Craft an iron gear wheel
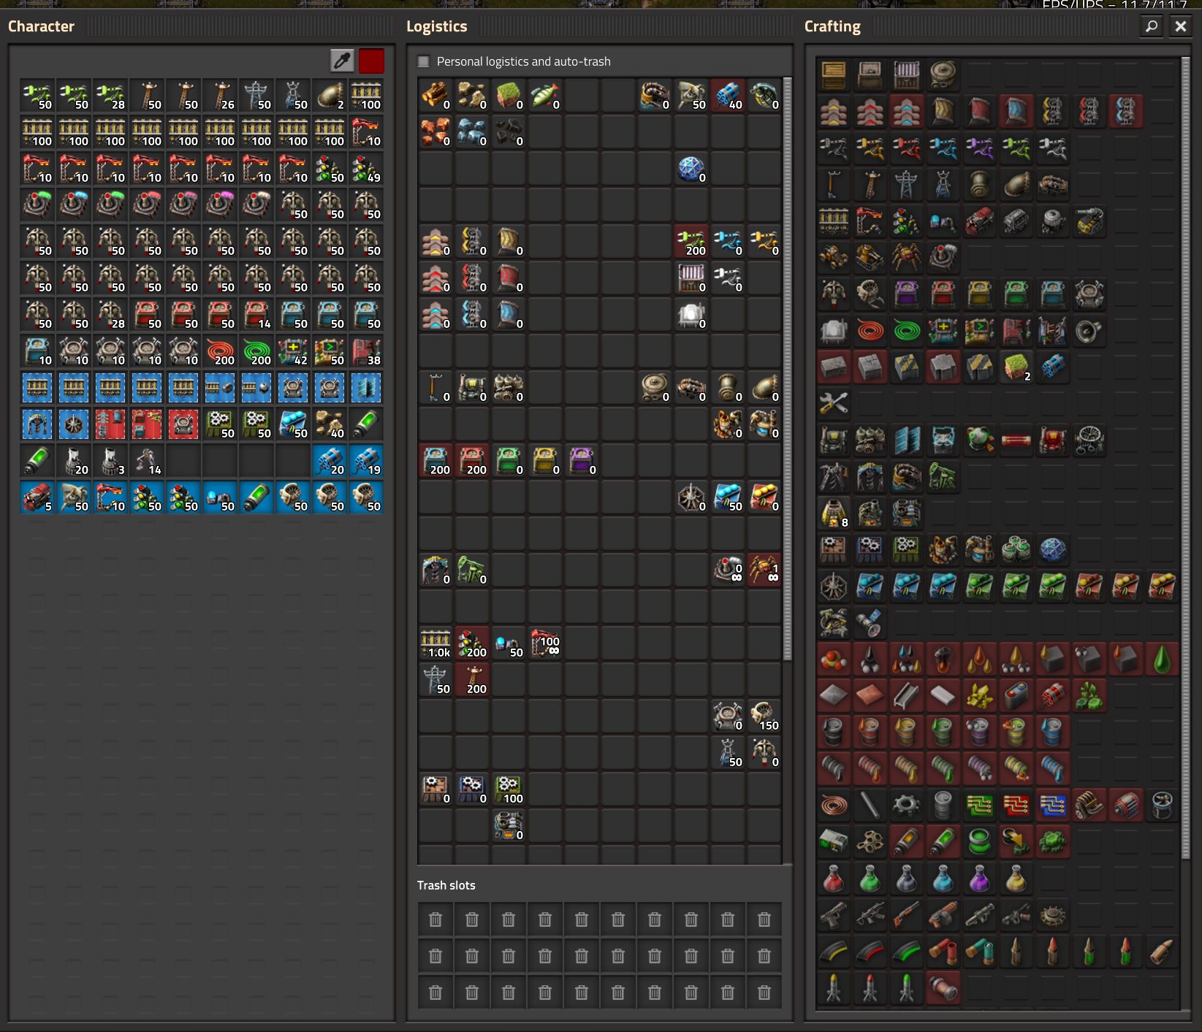This screenshot has width=1202, height=1032. 907,805
